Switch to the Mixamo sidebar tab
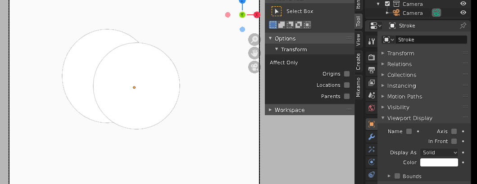Screen dimensions: 477x184 click(359, 87)
